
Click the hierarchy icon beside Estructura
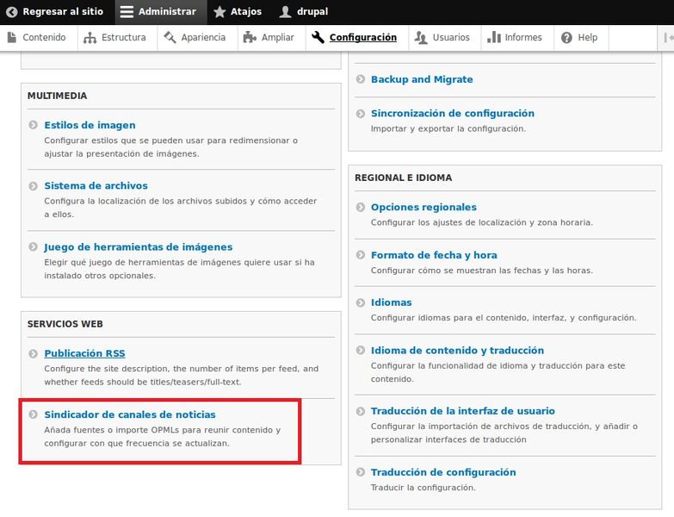(90, 38)
